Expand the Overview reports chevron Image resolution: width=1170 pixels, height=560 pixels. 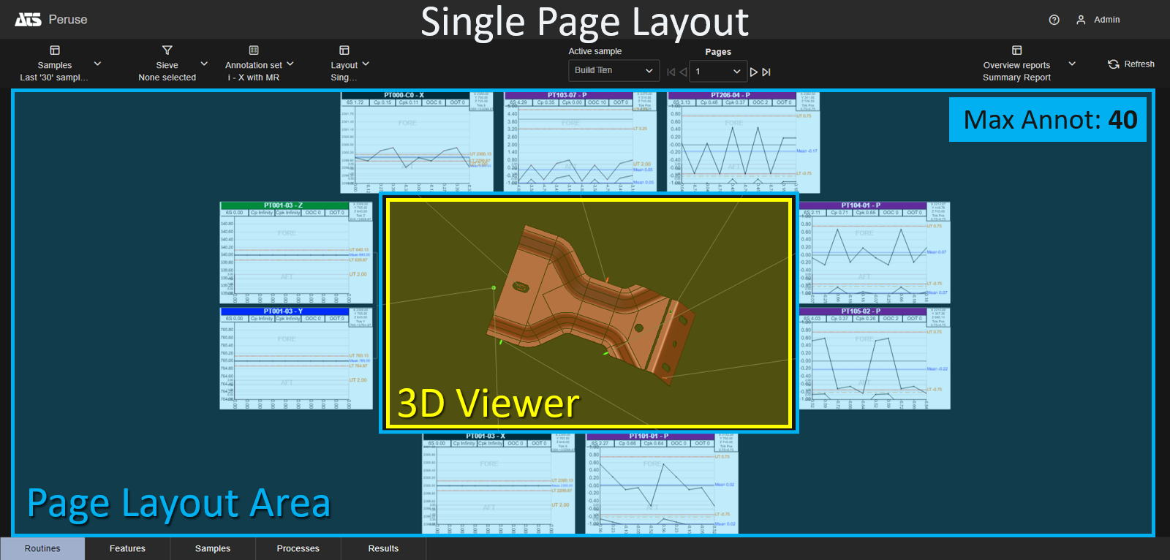point(1072,64)
